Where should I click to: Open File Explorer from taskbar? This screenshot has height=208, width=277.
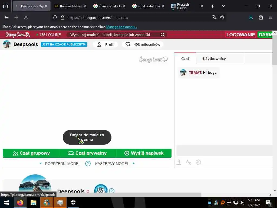click(33, 203)
